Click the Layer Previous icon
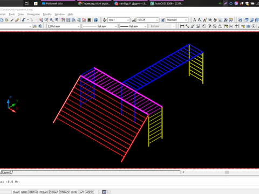 click(x=40, y=26)
